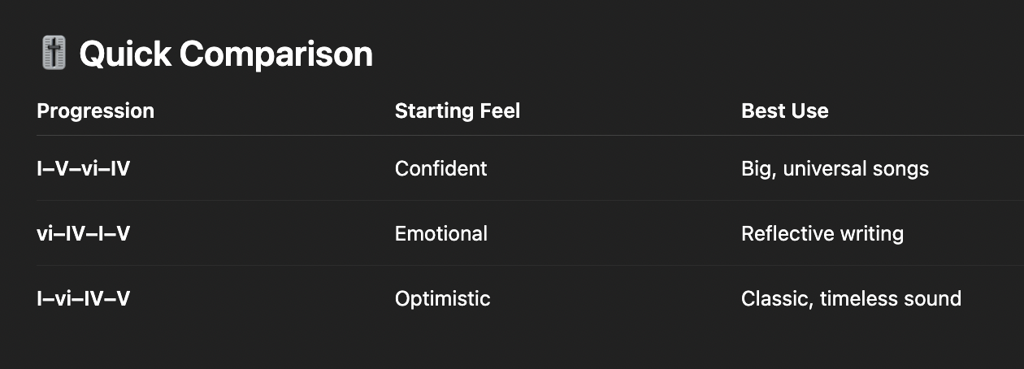Select the vi–IV–I–V progression cell
This screenshot has height=369, width=1024.
[84, 233]
